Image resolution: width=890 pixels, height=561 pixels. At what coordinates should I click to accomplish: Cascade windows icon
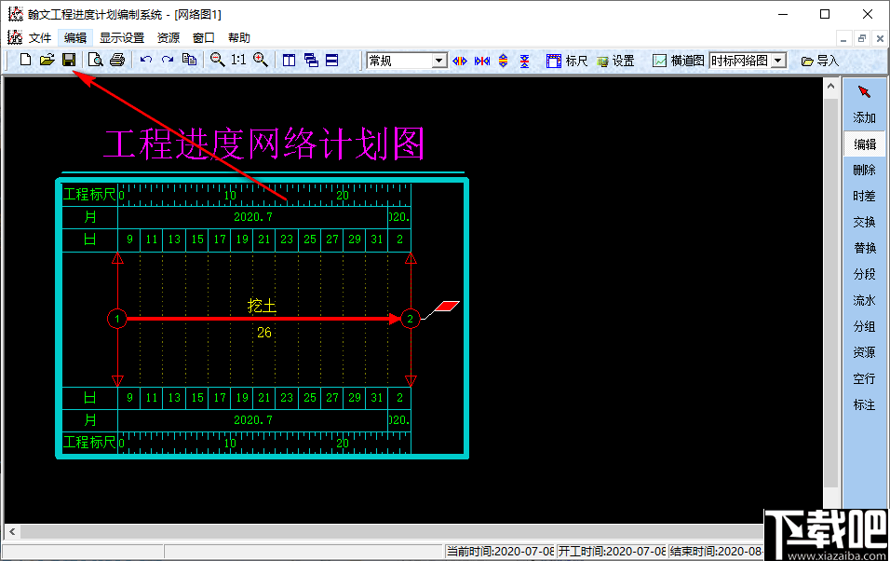(311, 61)
